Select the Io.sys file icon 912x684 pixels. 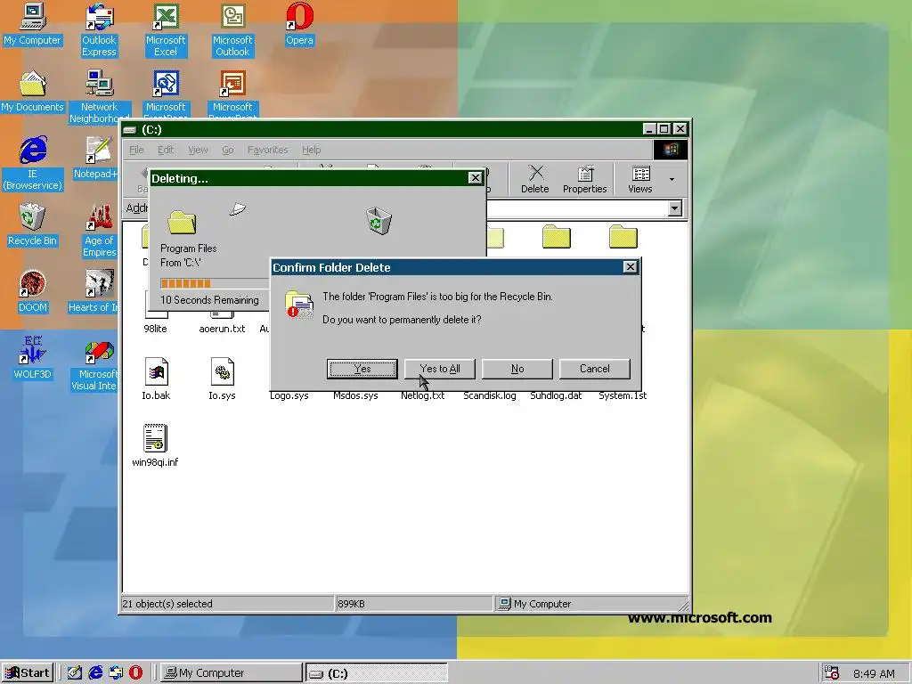pos(222,371)
